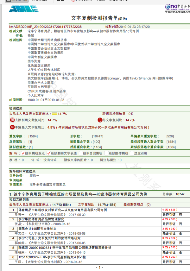Click the red 总 icon beside 总文字复制比

[x=100, y=120]
